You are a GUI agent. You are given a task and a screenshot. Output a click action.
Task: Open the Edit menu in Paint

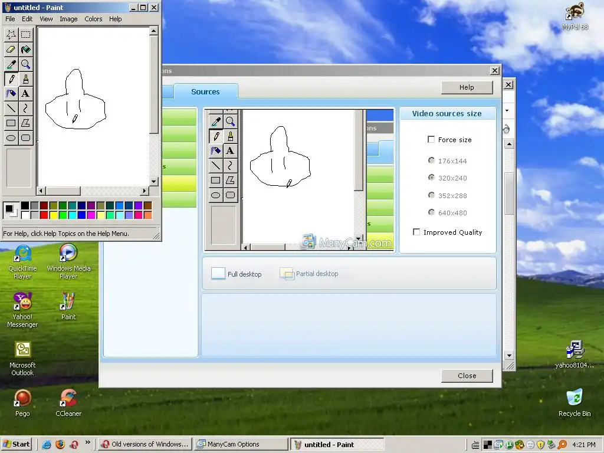tap(27, 19)
